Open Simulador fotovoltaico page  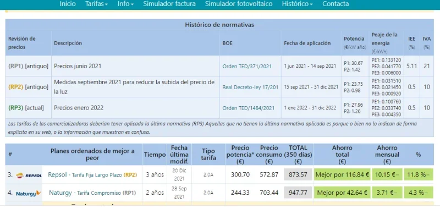tap(239, 4)
